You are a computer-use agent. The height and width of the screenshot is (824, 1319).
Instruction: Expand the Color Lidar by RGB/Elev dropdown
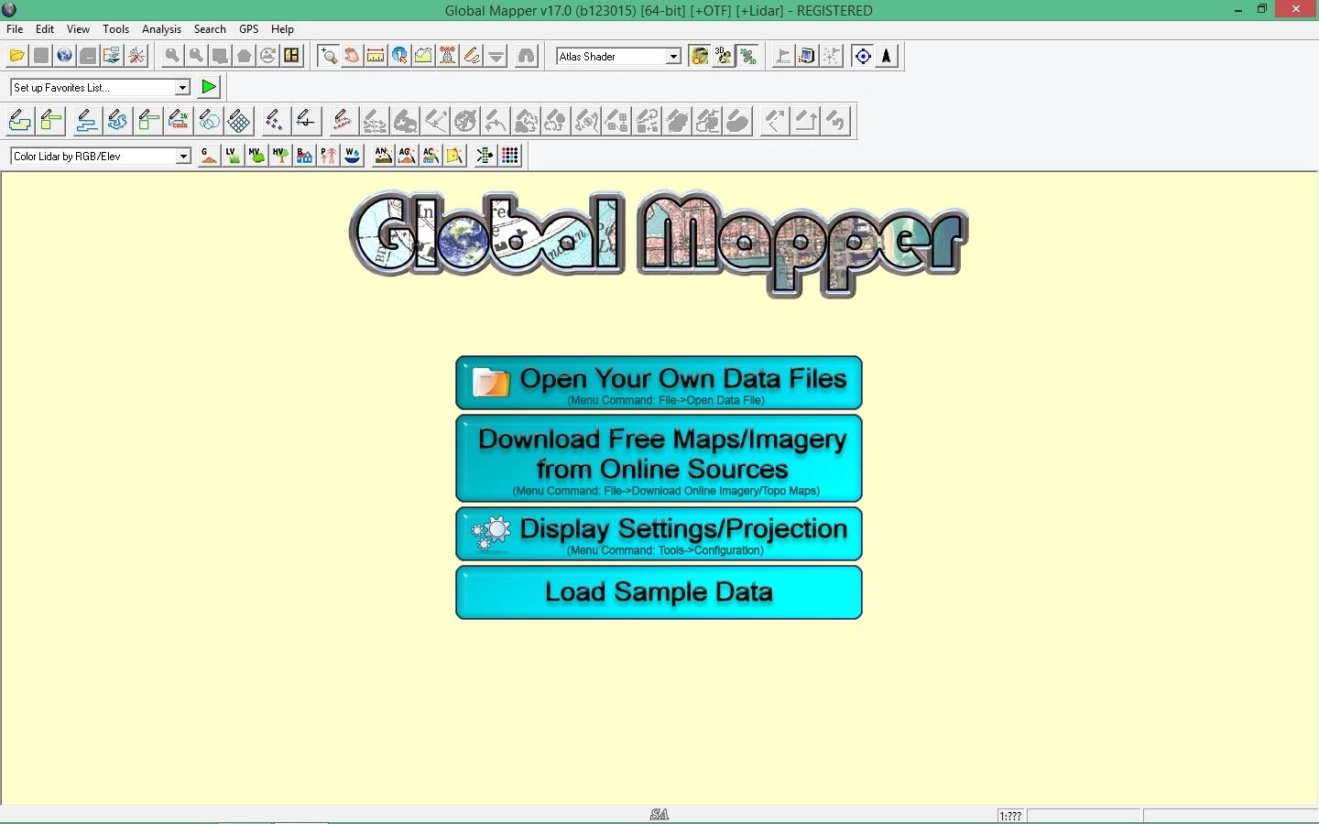(183, 157)
